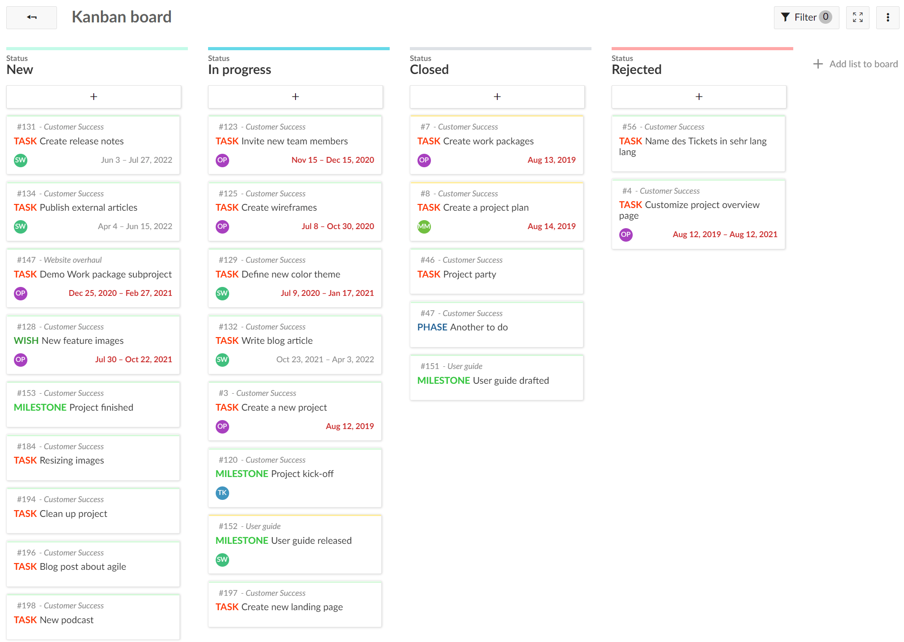Add a new card to the Rejected column
Image resolution: width=904 pixels, height=642 pixels.
(699, 96)
